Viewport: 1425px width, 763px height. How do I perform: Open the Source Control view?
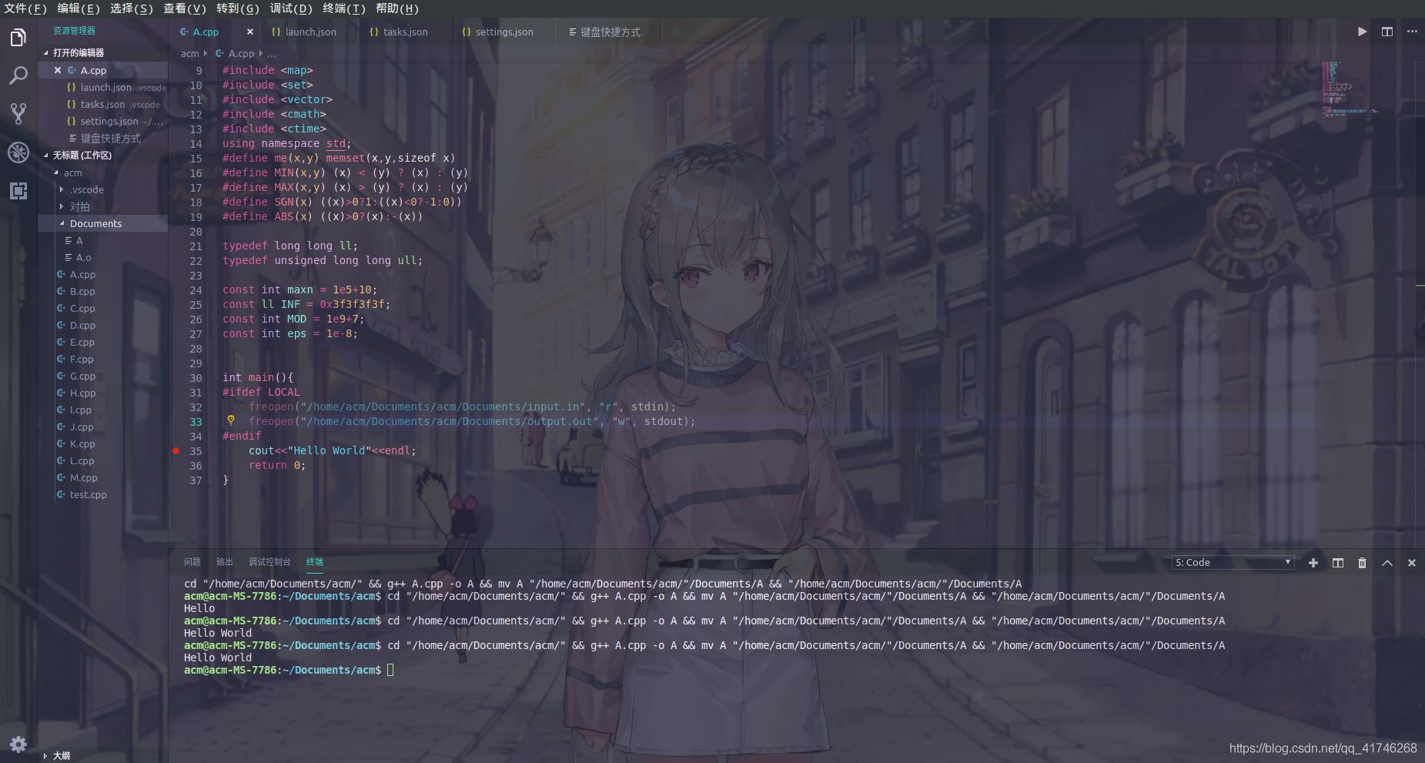18,113
